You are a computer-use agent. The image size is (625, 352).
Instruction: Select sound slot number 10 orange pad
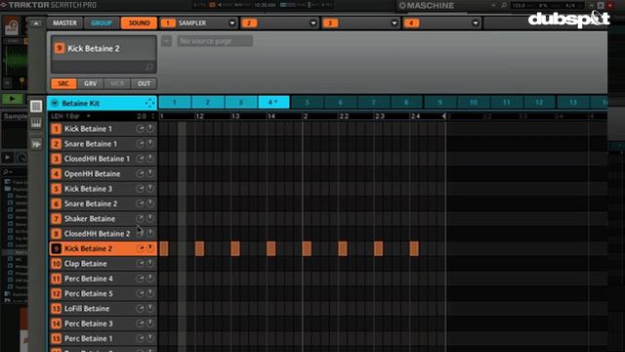[x=57, y=264]
